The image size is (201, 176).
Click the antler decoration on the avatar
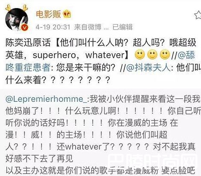17,8
